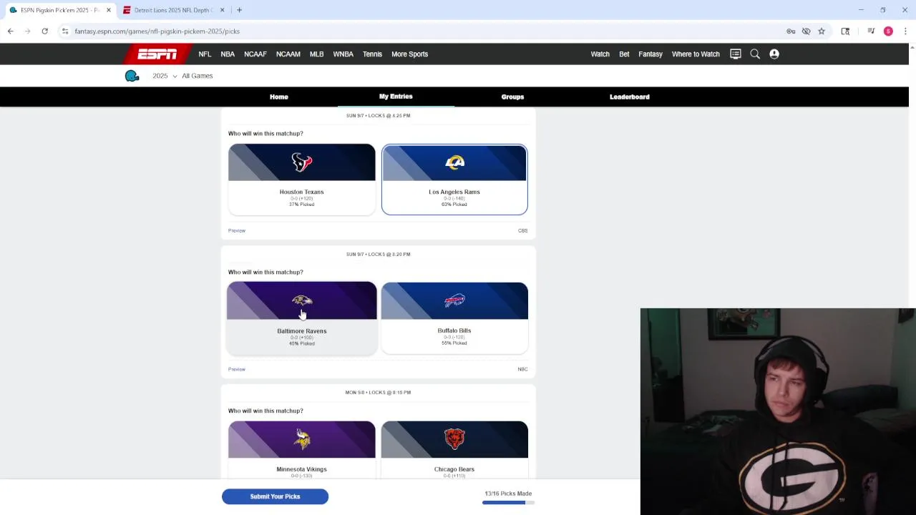Click the CBS network label
The width and height of the screenshot is (916, 515).
[522, 230]
